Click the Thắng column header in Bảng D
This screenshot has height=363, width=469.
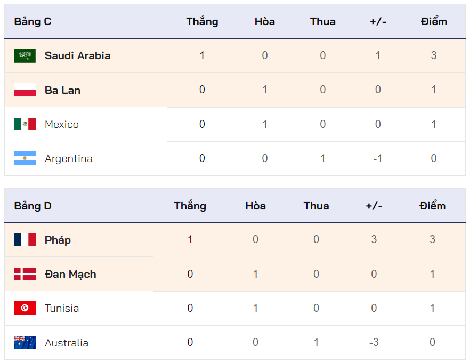click(x=190, y=206)
